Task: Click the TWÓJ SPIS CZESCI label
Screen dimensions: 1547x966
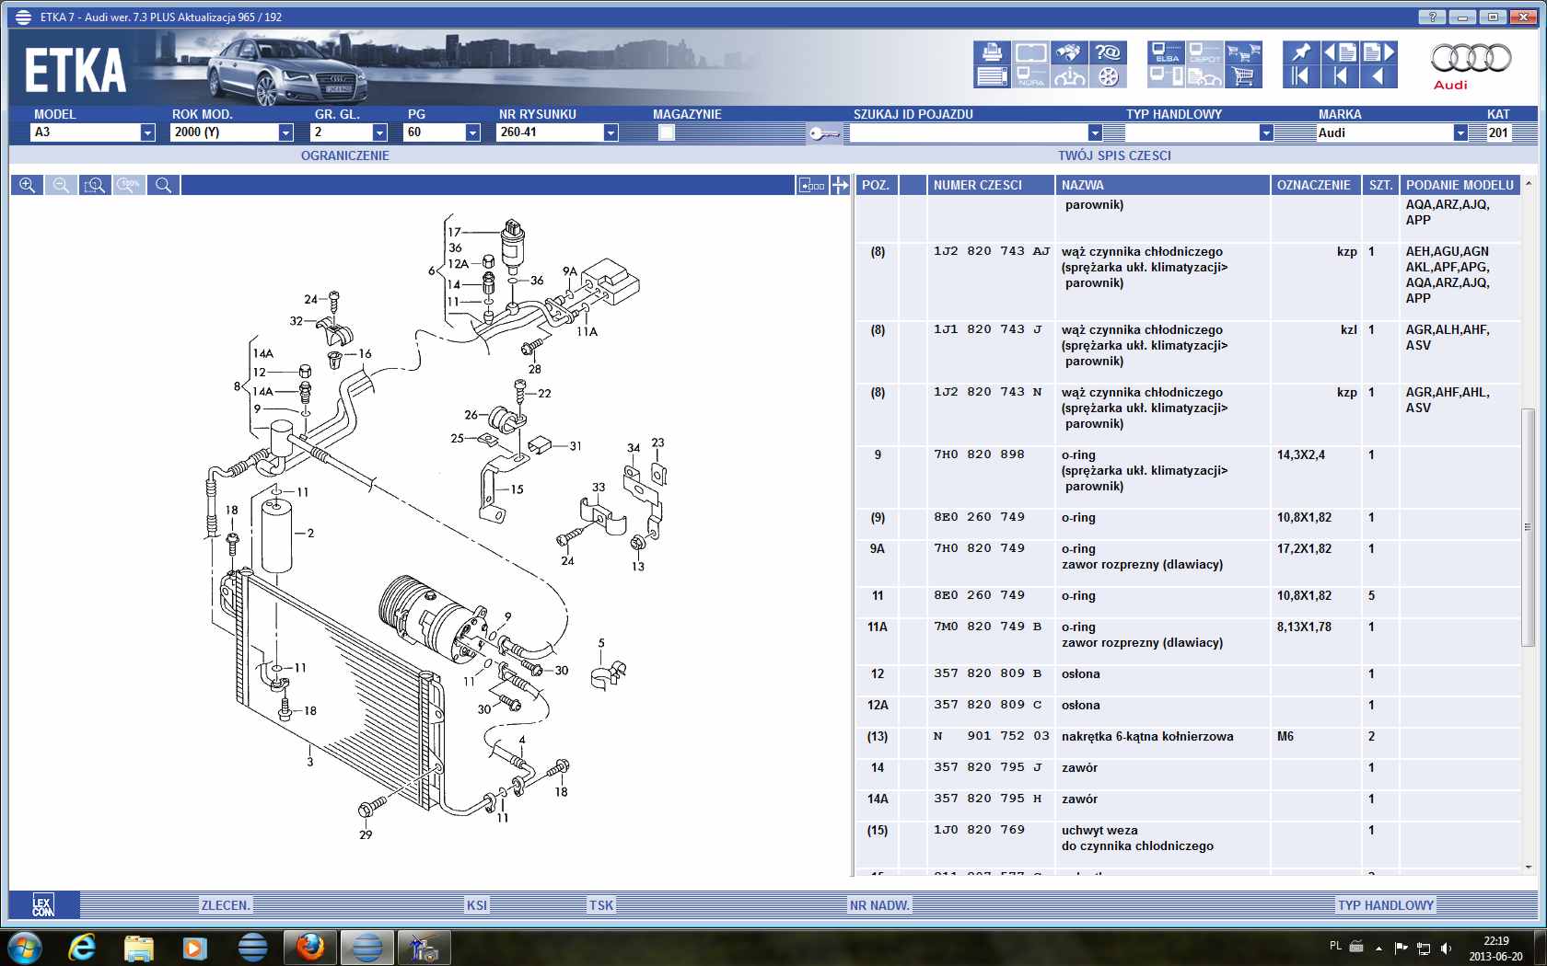Action: pyautogui.click(x=1114, y=155)
